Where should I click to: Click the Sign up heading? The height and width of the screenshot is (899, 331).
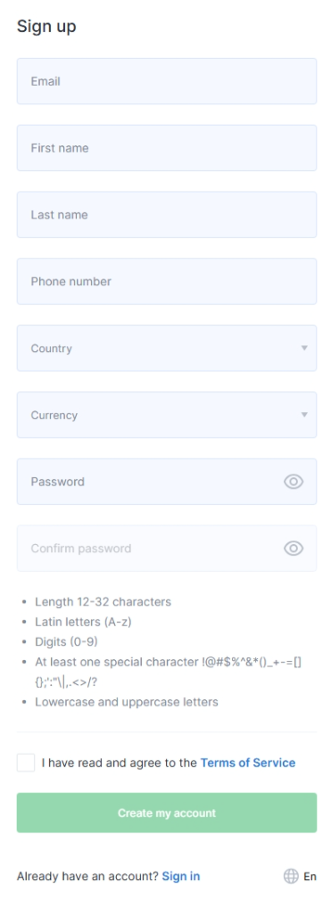(x=46, y=27)
